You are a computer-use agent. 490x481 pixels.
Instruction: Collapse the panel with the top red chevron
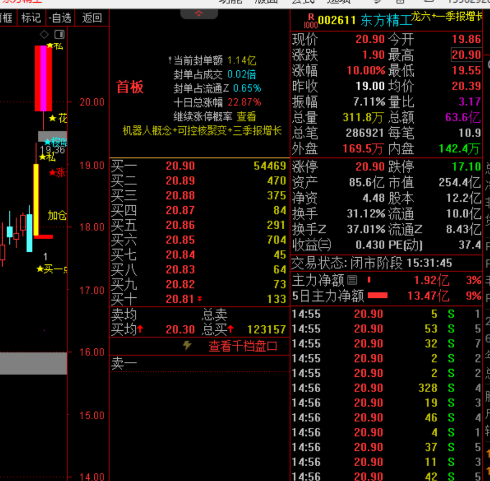(x=199, y=14)
